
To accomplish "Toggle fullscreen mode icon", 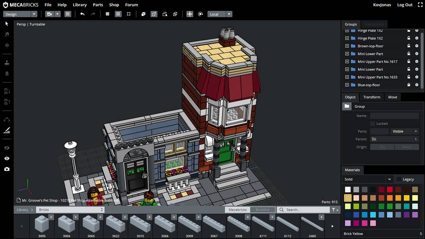I will [420, 5].
